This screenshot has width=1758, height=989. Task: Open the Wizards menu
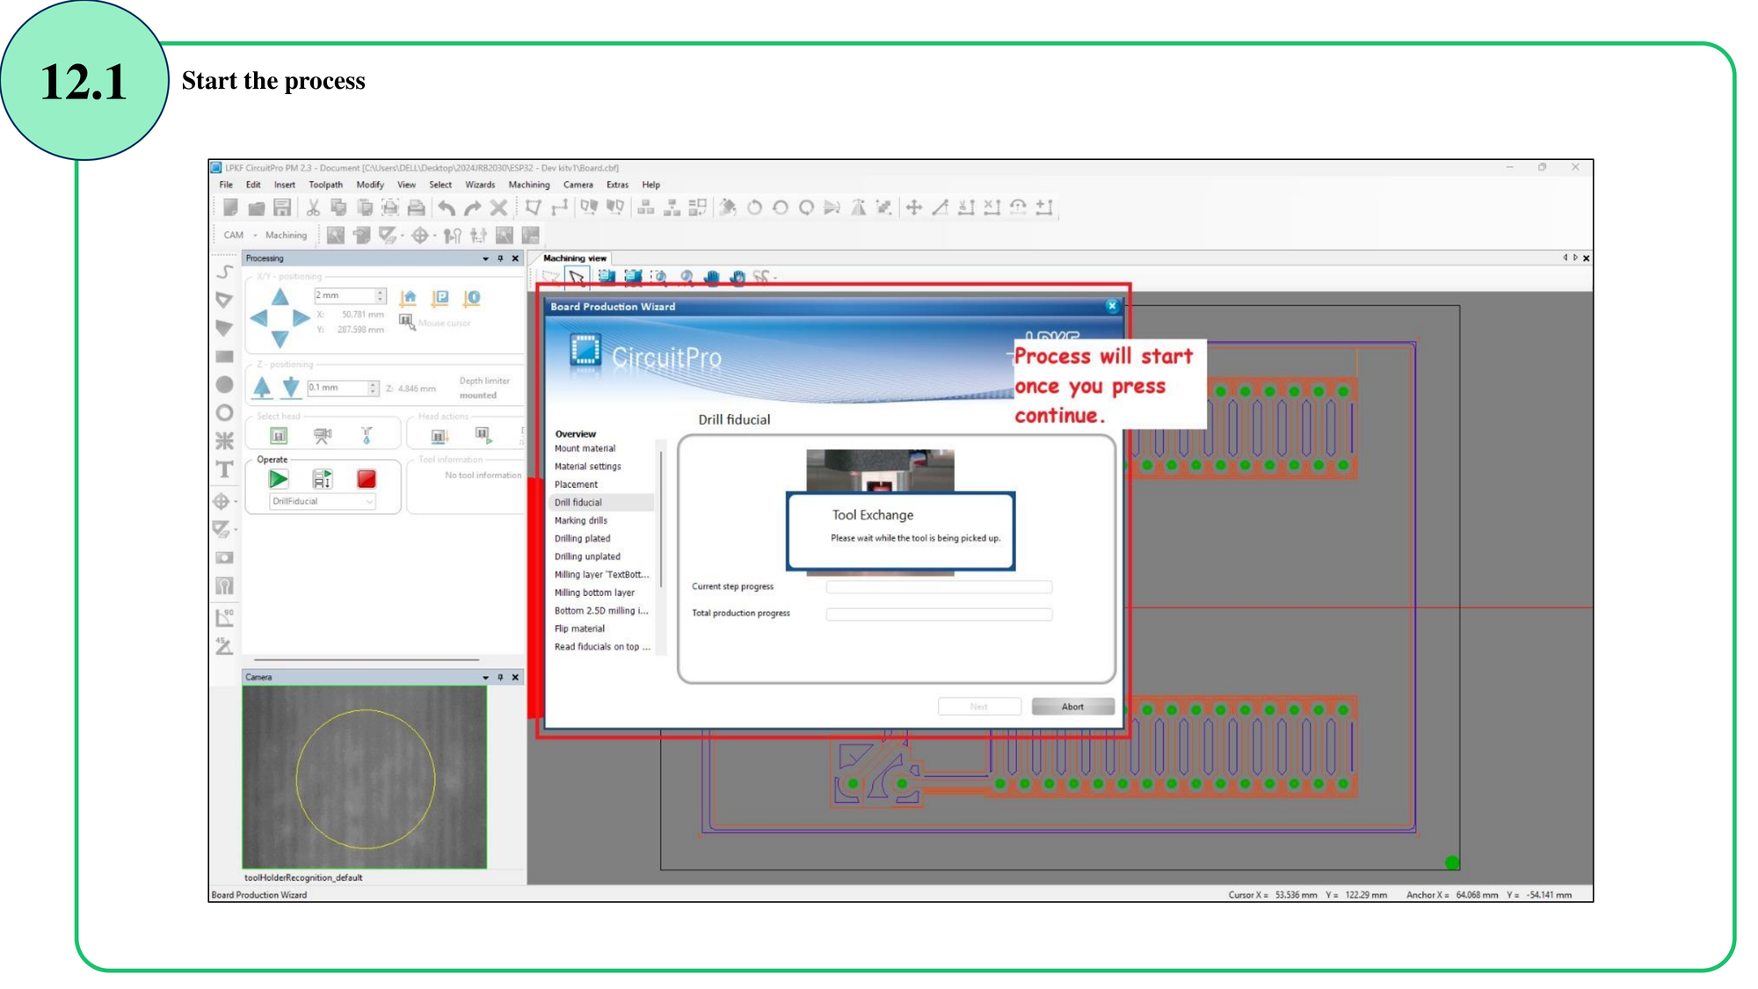(x=480, y=185)
